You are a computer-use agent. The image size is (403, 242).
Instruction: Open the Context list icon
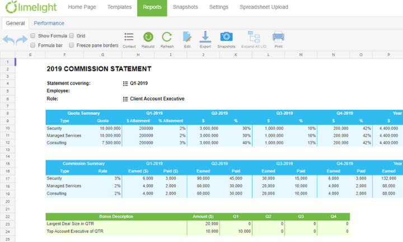pos(129,37)
